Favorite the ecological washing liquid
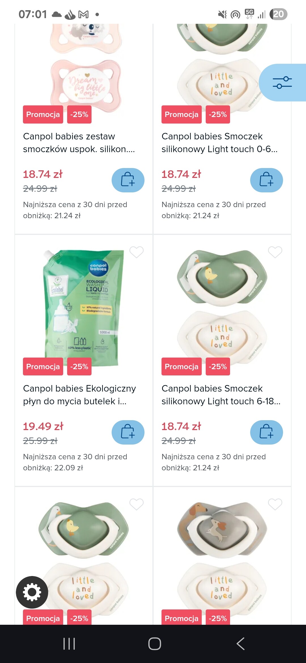Screen dimensions: 306x663 136,252
